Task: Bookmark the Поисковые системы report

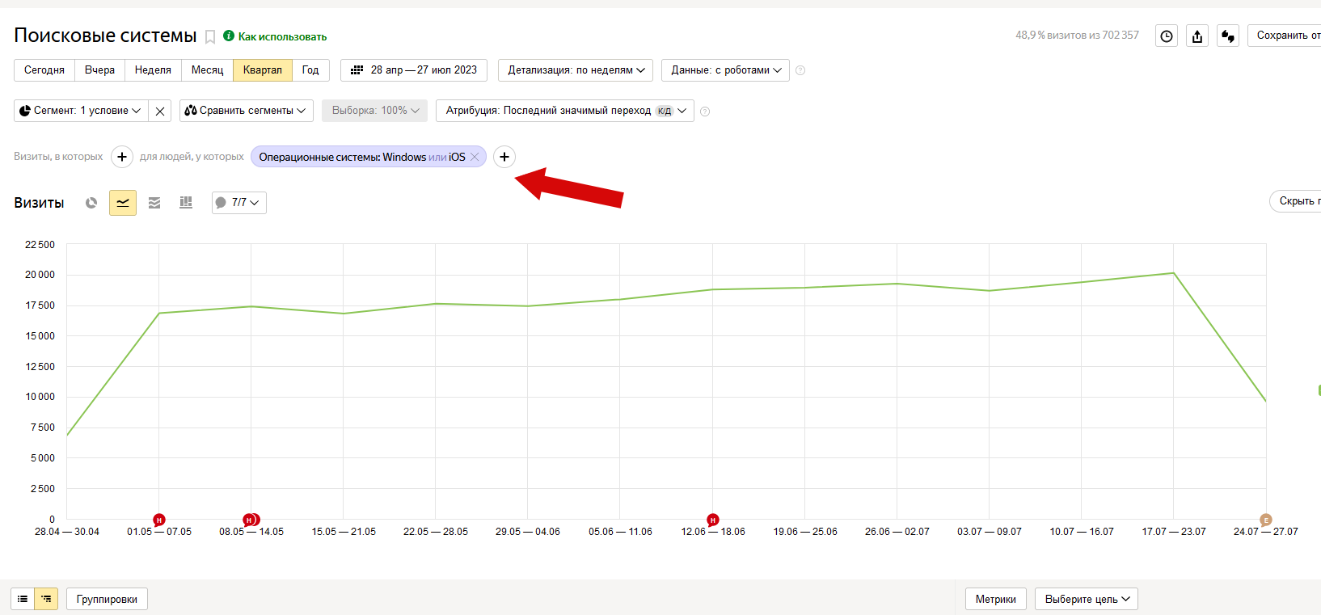Action: tap(210, 37)
